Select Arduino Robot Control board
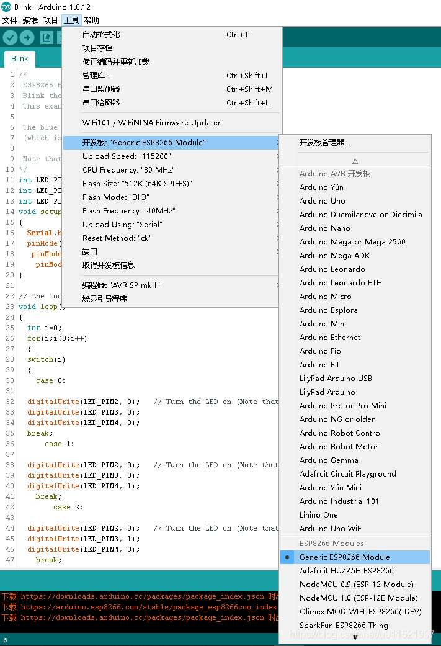 coord(355,433)
